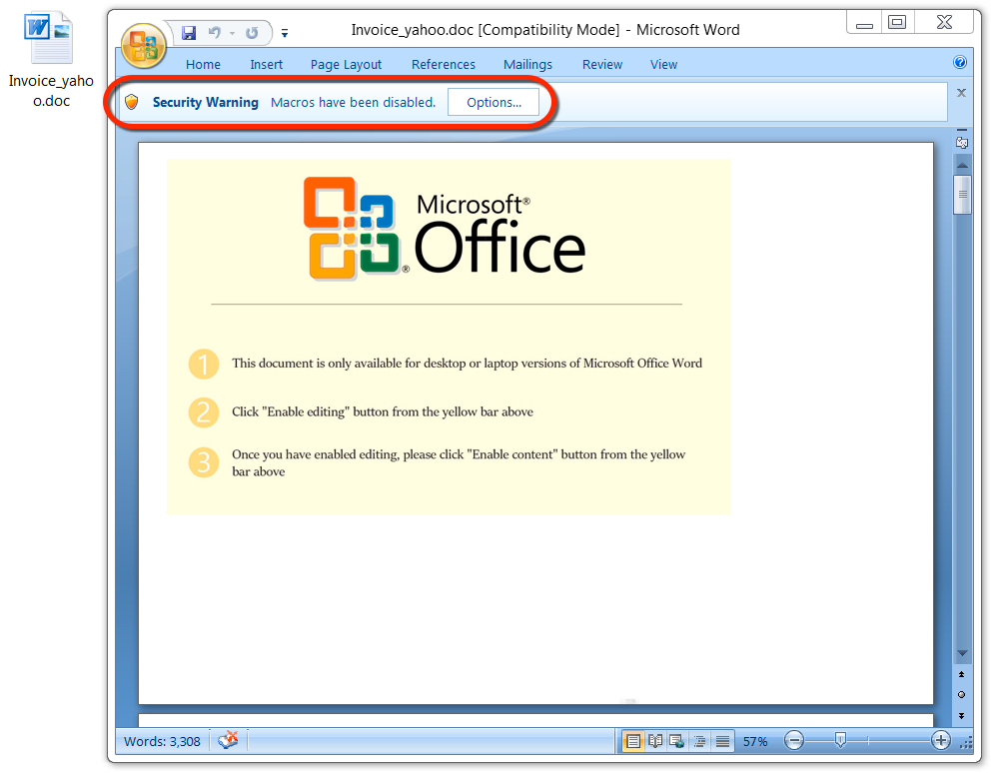Viewport: 992px width, 773px height.
Task: Click the Redo/Repeat icon
Action: coord(252,32)
